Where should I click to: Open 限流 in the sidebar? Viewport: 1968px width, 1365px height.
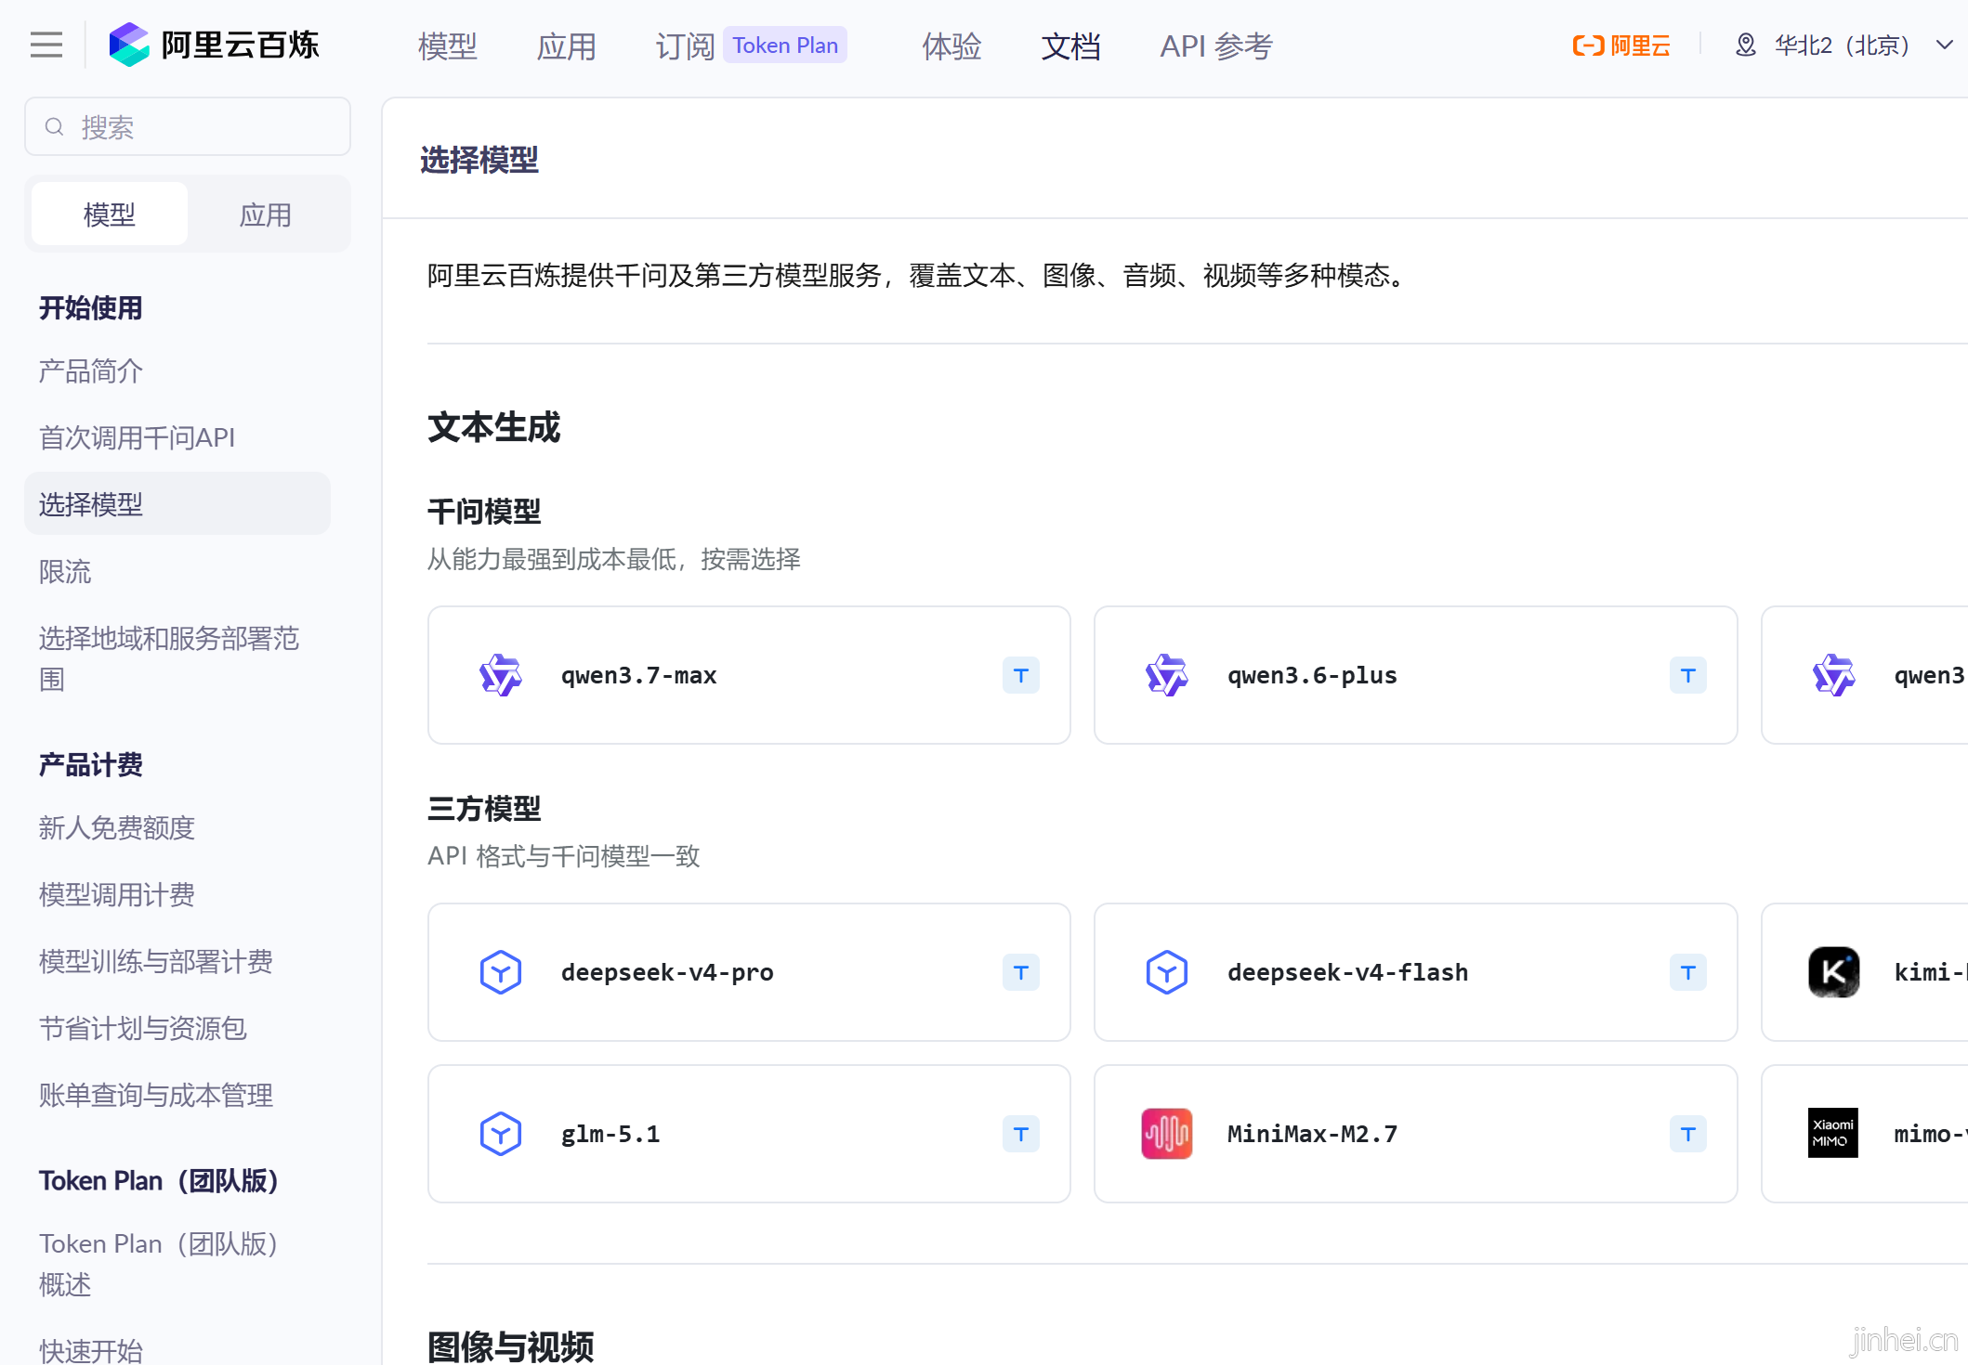(x=65, y=571)
